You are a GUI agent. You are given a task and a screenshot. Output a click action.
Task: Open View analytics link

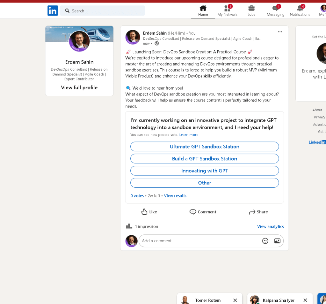270,226
